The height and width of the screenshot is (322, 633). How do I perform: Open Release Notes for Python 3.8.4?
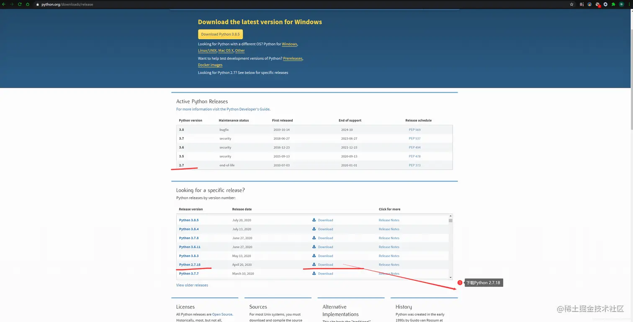[x=389, y=229]
